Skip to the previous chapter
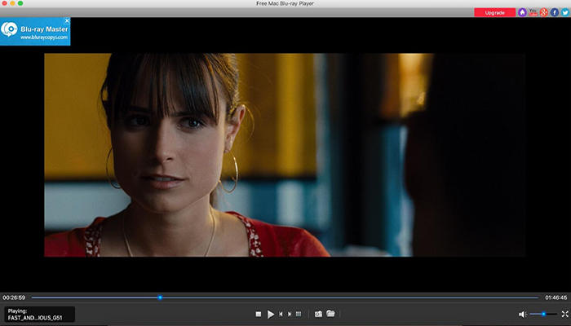 click(x=281, y=314)
